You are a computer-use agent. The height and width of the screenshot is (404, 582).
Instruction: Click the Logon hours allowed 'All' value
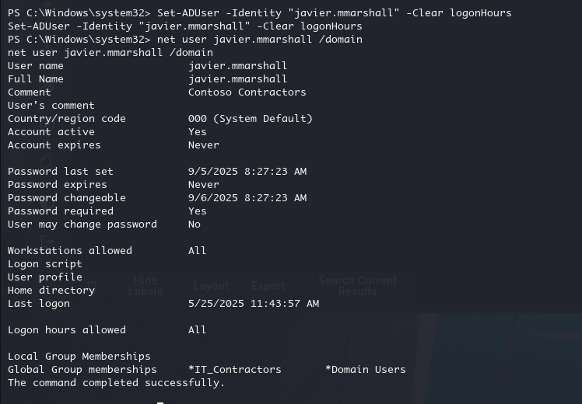tap(197, 330)
